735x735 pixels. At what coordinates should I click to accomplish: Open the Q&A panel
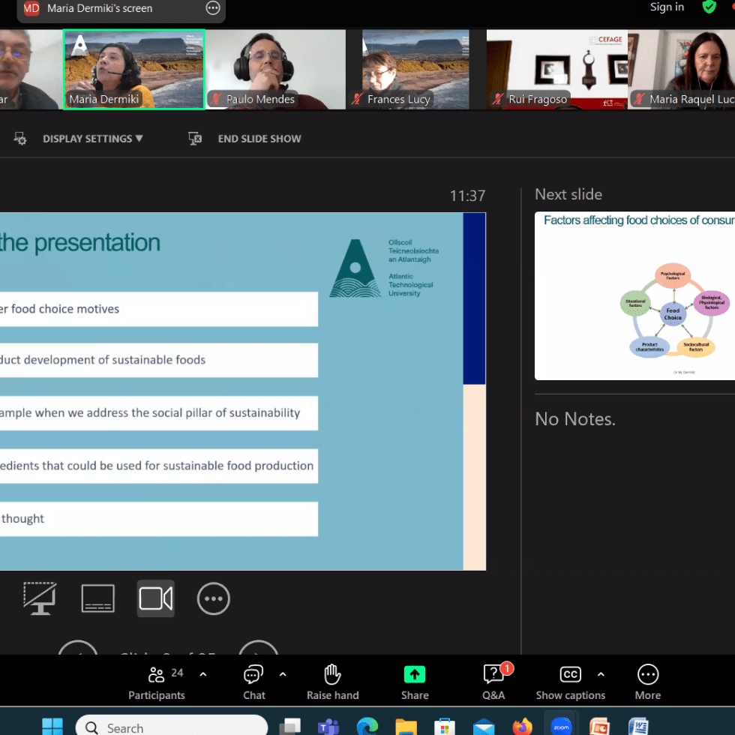tap(493, 682)
